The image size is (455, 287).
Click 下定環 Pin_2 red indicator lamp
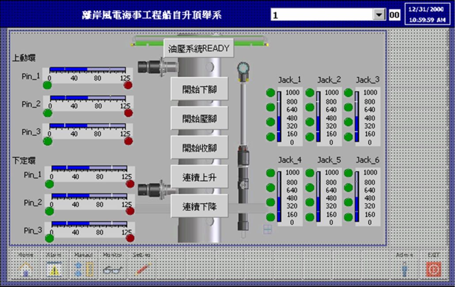click(x=130, y=211)
